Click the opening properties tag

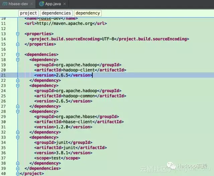pyautogui.click(x=39, y=34)
